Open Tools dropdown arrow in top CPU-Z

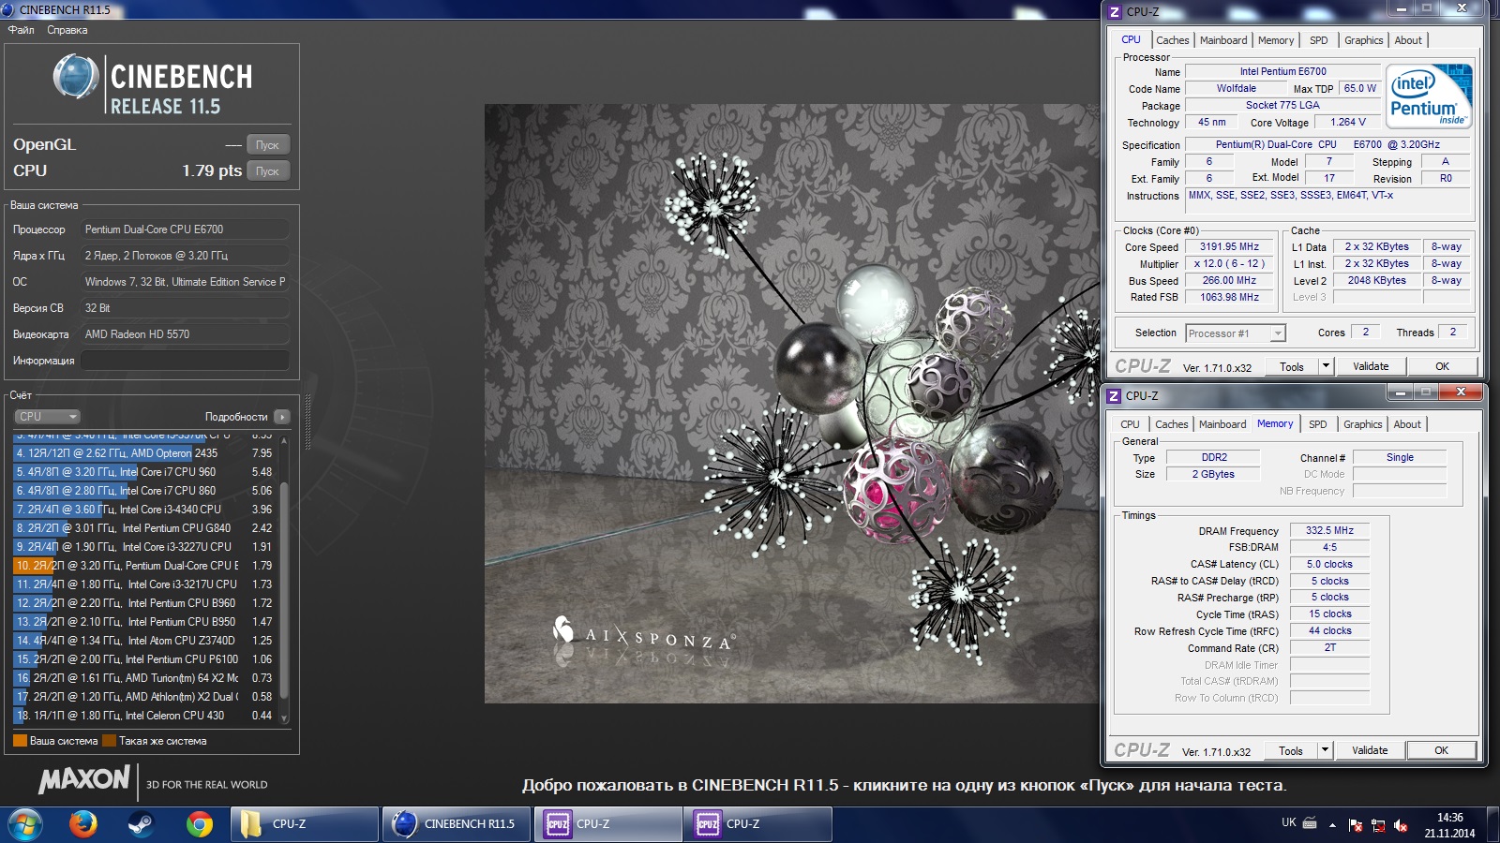point(1326,366)
